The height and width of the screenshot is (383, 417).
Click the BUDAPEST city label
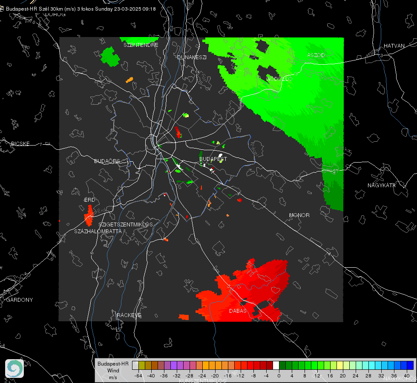coord(213,159)
